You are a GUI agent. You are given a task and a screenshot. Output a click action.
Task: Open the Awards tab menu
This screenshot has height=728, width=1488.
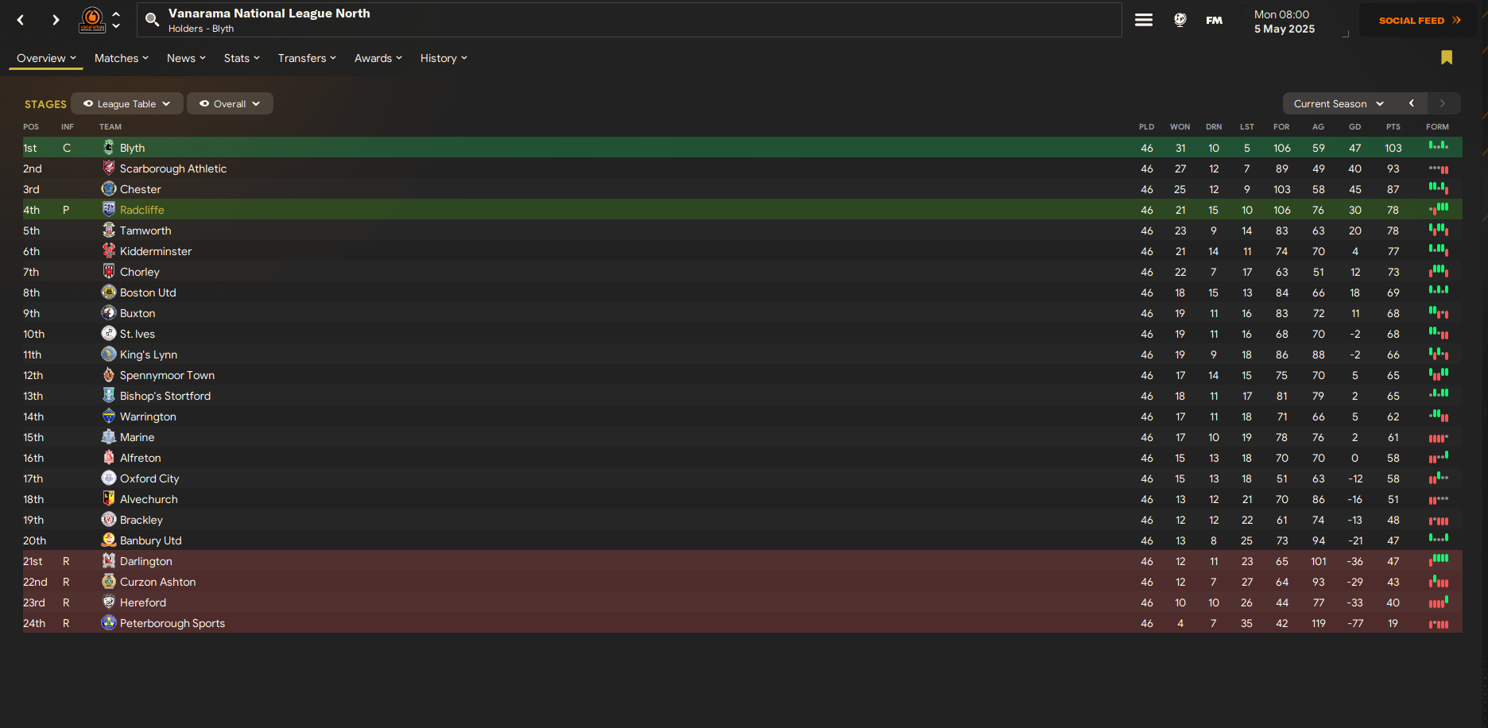(x=378, y=58)
